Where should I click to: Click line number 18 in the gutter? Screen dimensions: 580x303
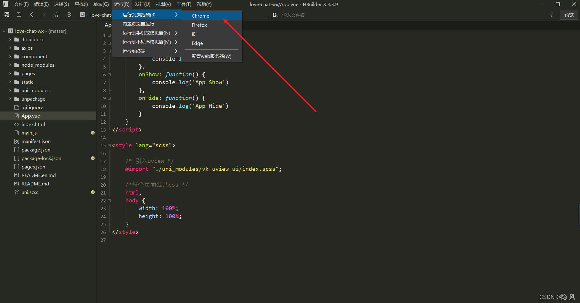103,169
